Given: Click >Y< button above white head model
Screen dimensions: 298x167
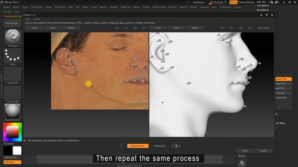Looking at the screenshot, I should (231, 28).
